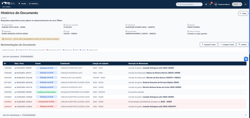Open the Relatórios menu
This screenshot has height=118, width=250.
tap(33, 4)
